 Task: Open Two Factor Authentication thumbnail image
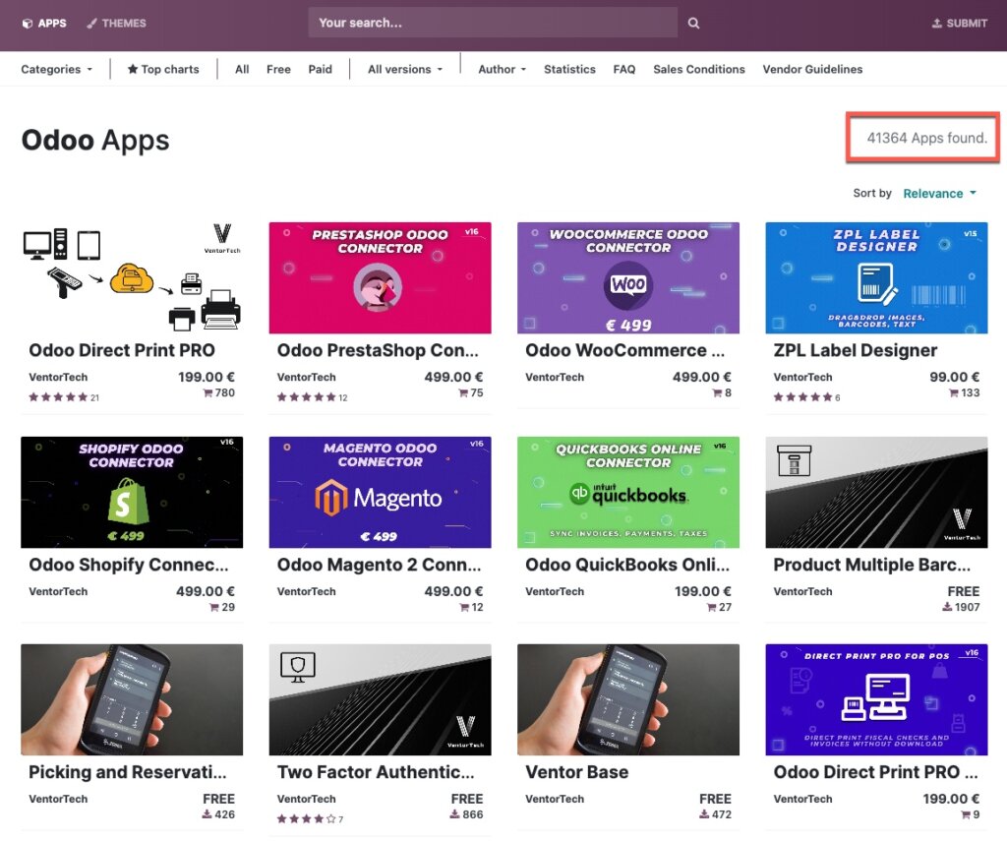[381, 699]
